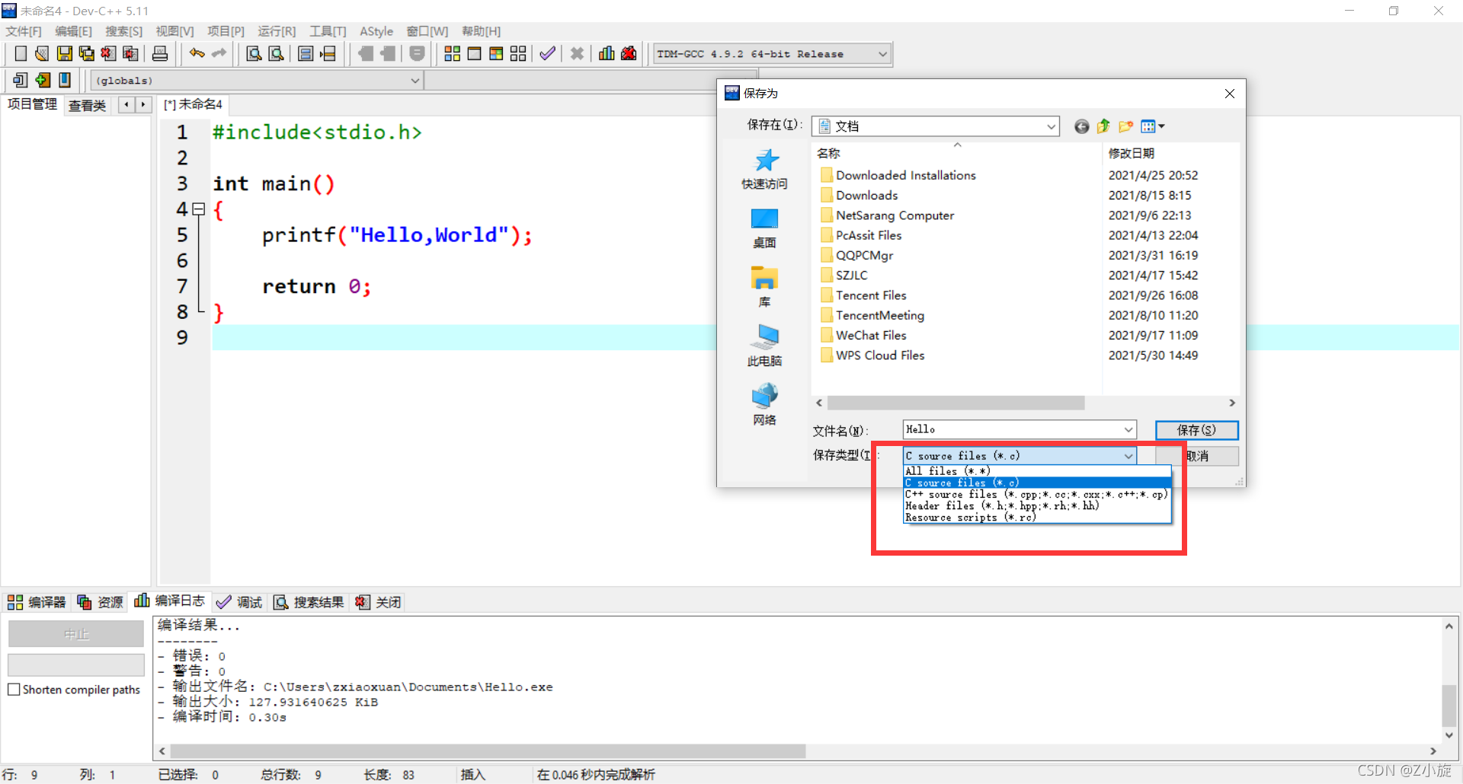Click the Delete profiling information icon

629,53
